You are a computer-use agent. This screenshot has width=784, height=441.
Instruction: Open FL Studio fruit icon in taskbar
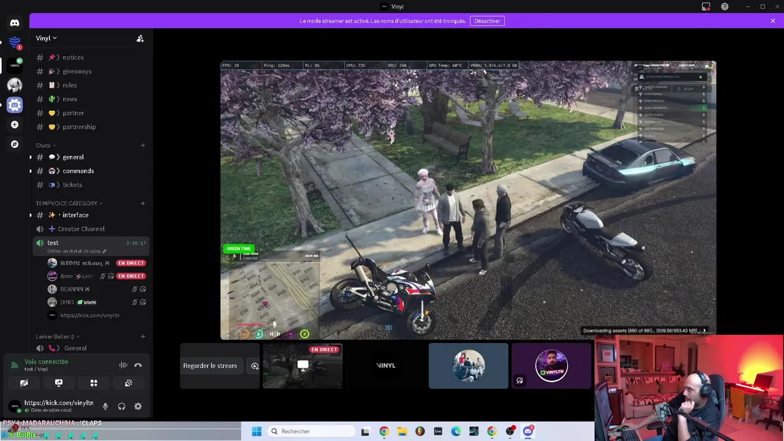[x=420, y=431]
